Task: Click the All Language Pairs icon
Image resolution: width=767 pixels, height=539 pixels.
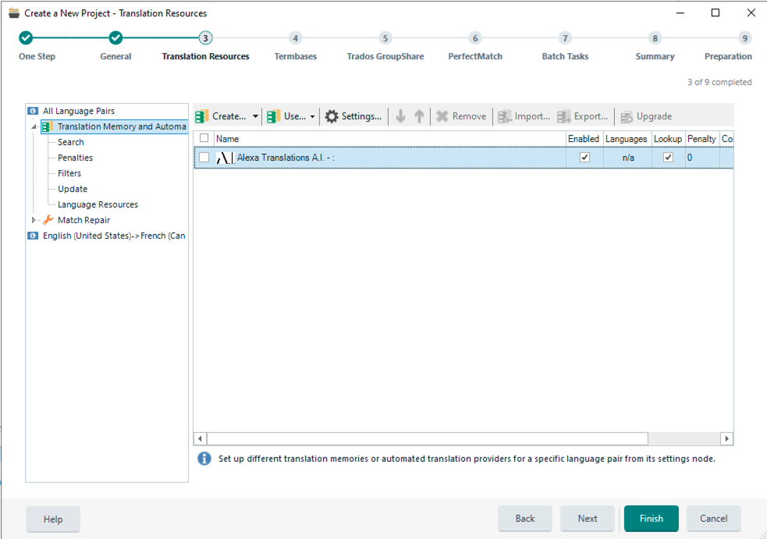Action: pyautogui.click(x=33, y=111)
